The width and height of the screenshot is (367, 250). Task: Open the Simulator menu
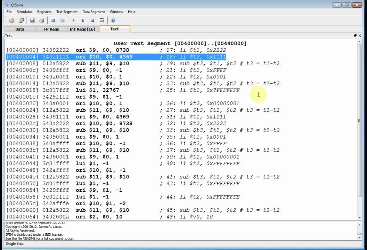[x=25, y=12]
